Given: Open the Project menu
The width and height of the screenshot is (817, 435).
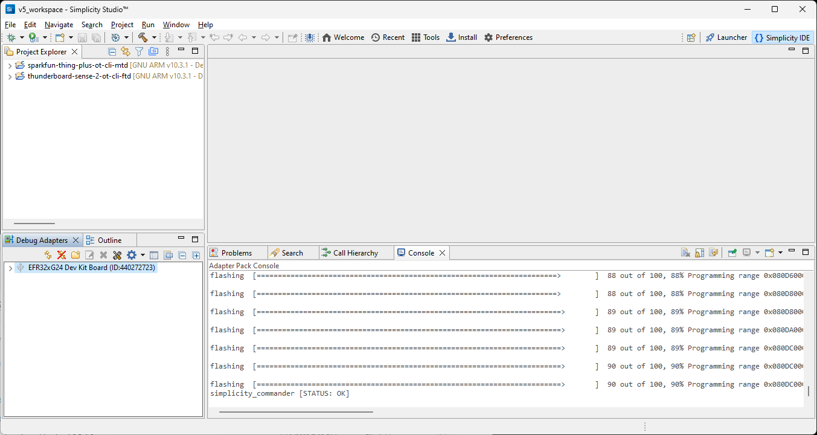Looking at the screenshot, I should pyautogui.click(x=122, y=25).
